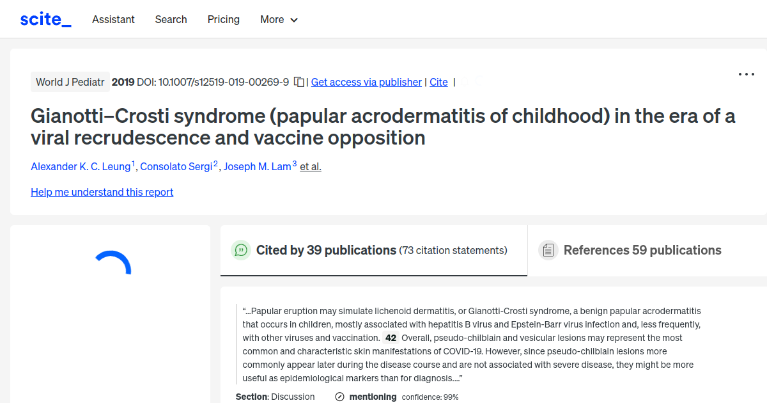Click the citation statement badge labeled 42
Viewport: 767px width, 403px height.
pos(390,337)
